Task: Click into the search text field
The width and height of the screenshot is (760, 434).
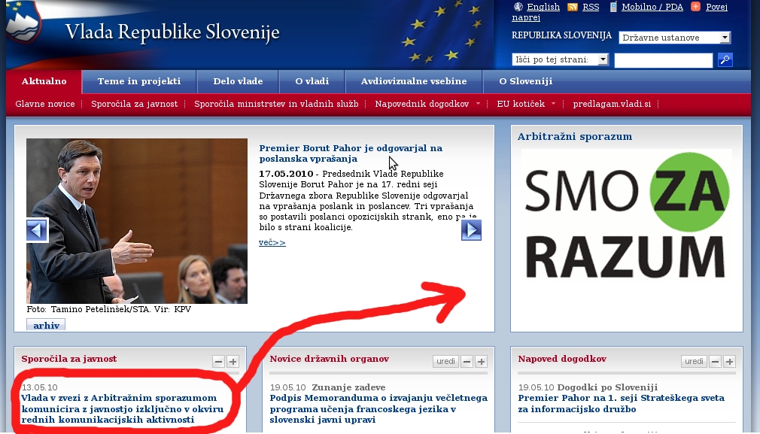Action: (663, 60)
